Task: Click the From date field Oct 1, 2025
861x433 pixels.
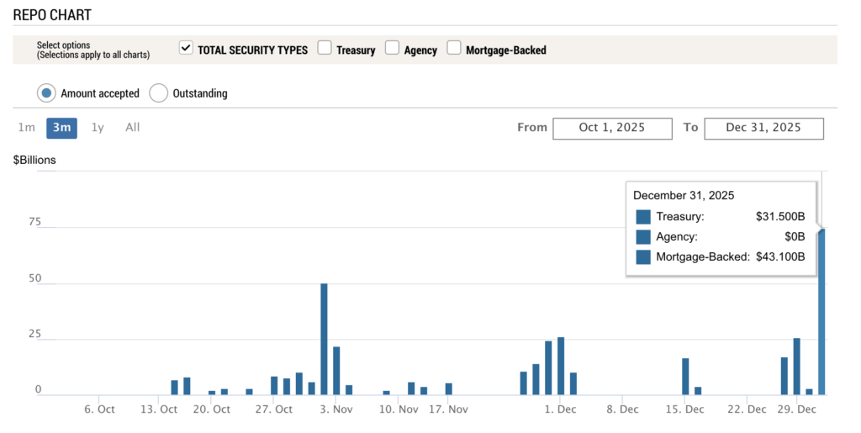Action: [x=612, y=128]
